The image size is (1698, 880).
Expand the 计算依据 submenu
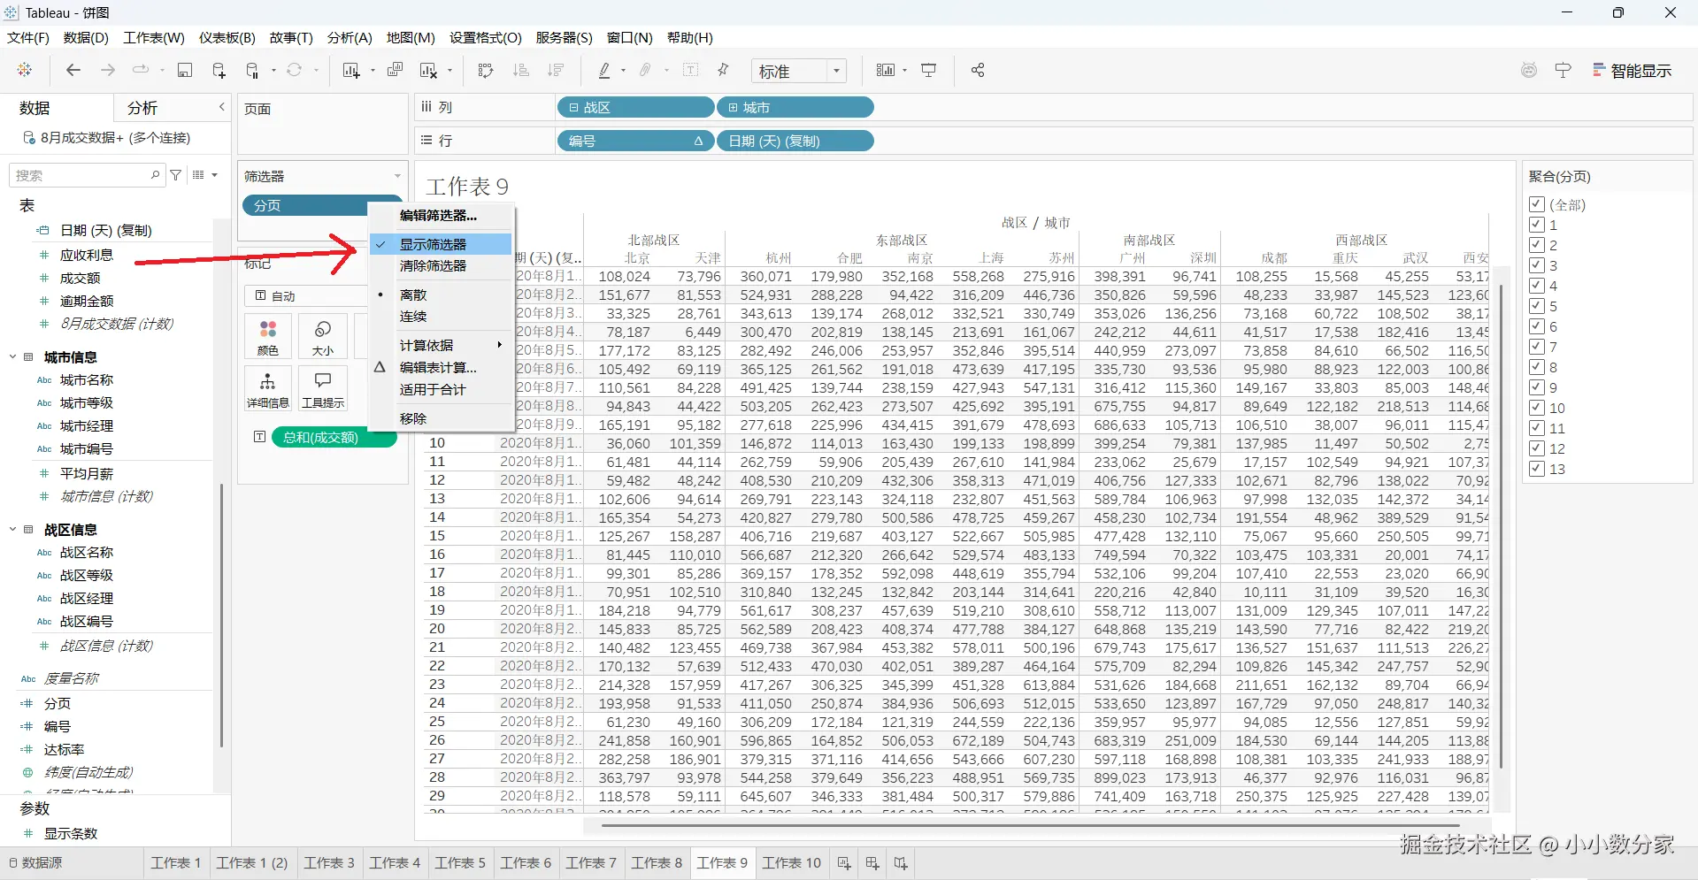(442, 345)
